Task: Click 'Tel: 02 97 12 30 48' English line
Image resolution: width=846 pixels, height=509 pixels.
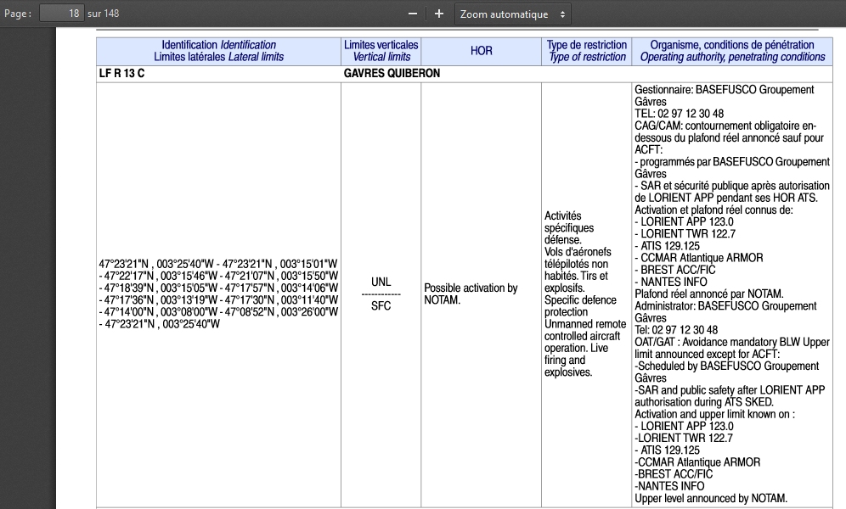Action: (676, 330)
